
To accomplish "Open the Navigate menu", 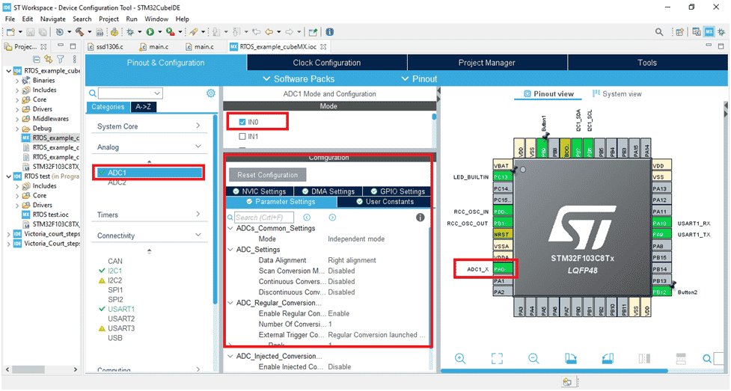I will 52,19.
